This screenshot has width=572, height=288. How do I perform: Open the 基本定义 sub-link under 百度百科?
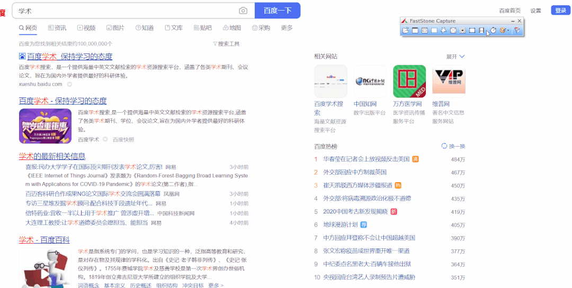pos(114,285)
